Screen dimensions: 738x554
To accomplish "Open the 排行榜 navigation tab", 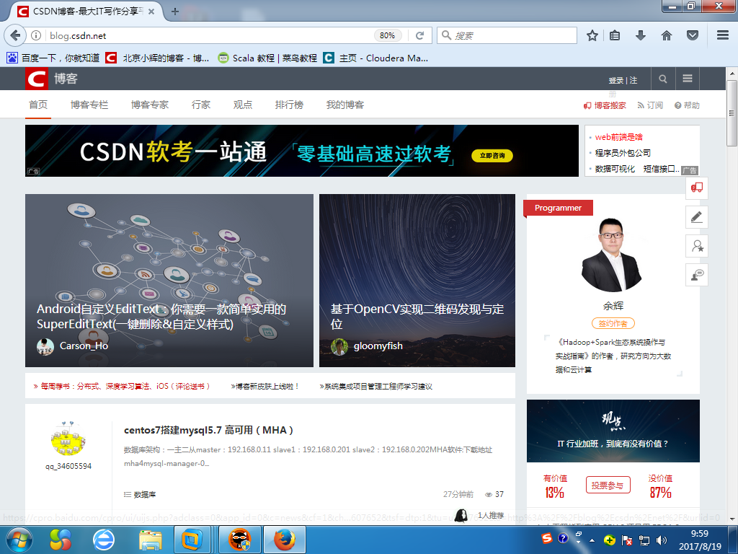I will click(290, 105).
